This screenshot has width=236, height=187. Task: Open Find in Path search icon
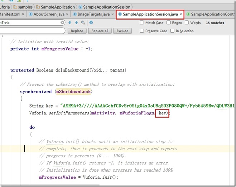point(83,23)
